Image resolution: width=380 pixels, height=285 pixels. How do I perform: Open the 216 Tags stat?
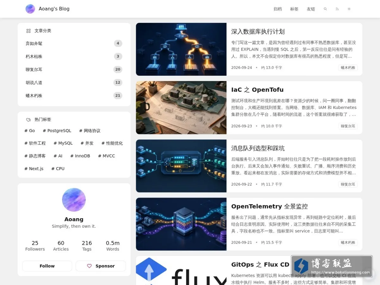click(87, 246)
